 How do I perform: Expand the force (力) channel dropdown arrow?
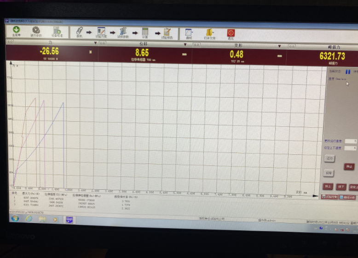pyautogui.click(x=95, y=44)
